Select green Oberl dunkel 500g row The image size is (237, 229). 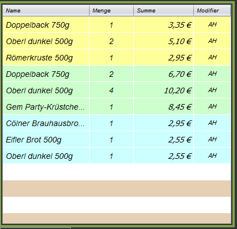117,90
